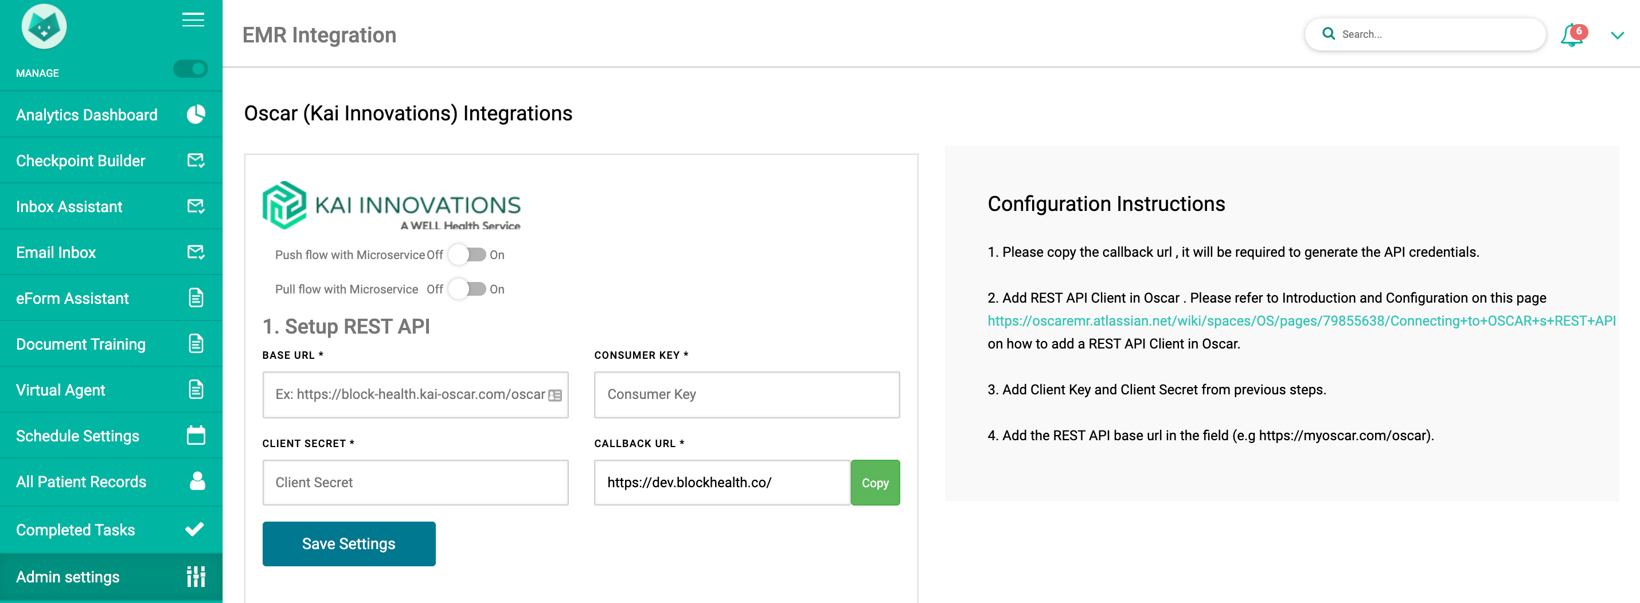The height and width of the screenshot is (603, 1640).
Task: Navigate to Email Inbox
Action: click(111, 252)
